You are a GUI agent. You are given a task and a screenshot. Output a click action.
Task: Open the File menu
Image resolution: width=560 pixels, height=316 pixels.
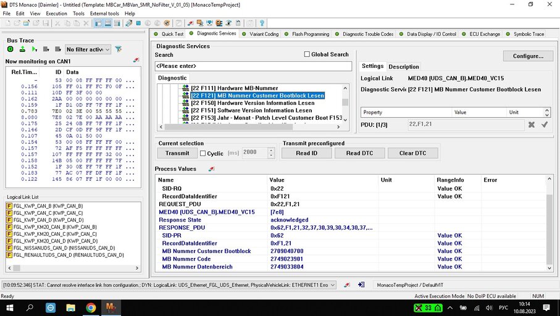6,14
